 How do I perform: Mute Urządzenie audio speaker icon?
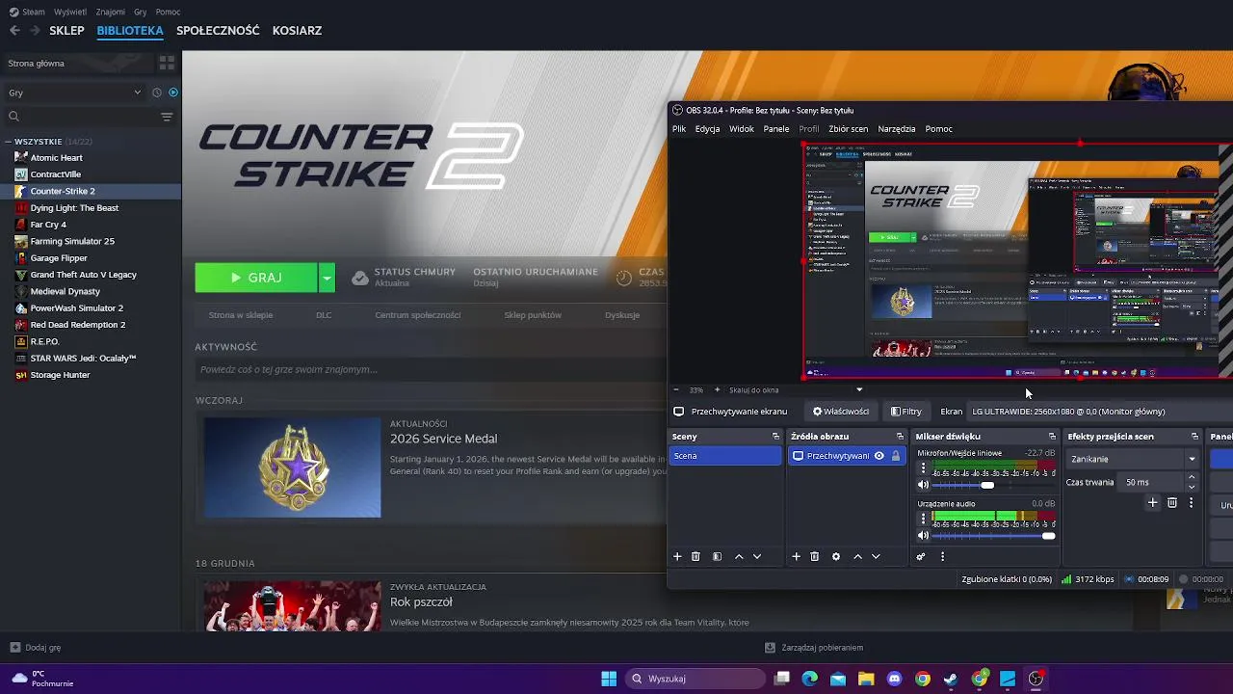coord(923,536)
